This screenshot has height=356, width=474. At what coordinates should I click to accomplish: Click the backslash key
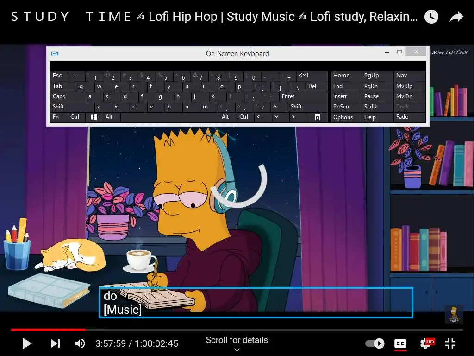(x=296, y=87)
